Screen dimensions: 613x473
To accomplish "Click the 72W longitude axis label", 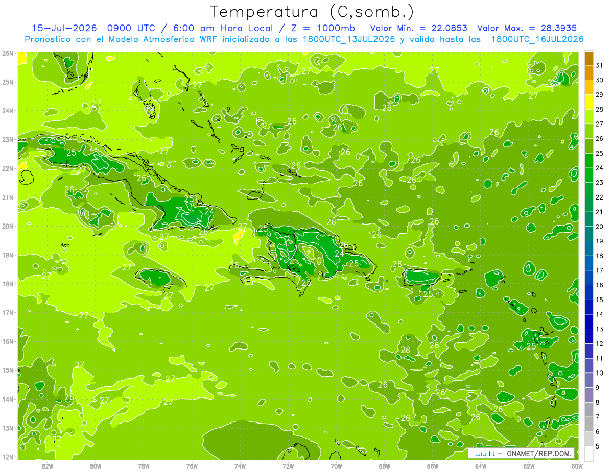I will (x=288, y=466).
